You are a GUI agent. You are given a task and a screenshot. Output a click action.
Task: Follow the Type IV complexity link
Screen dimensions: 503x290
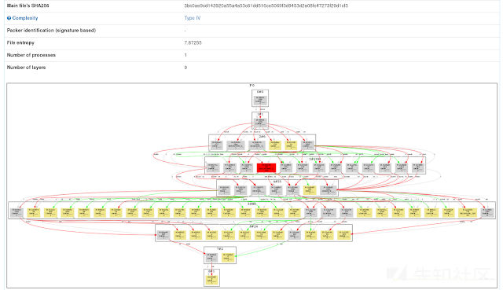(193, 18)
